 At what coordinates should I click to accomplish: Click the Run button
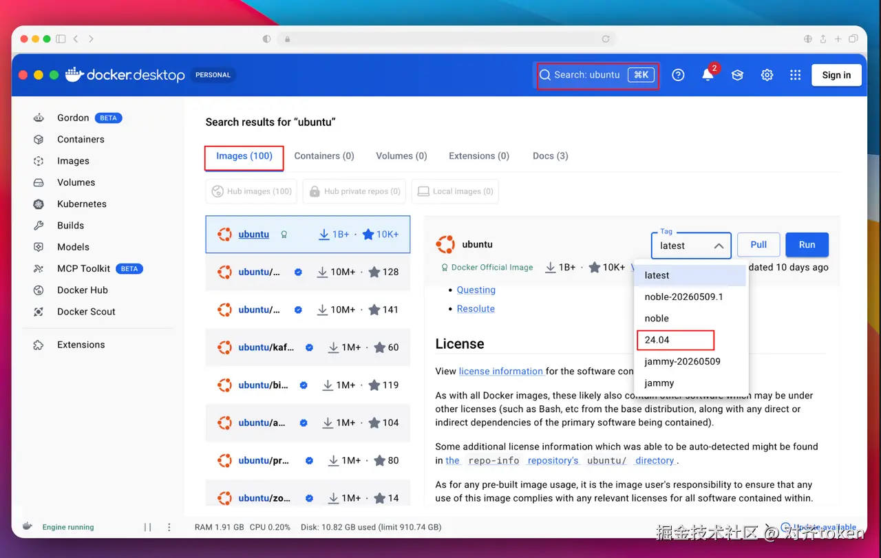(x=807, y=245)
